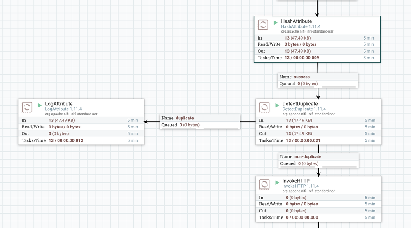Click LogAttribute running status play icon

coord(40,105)
